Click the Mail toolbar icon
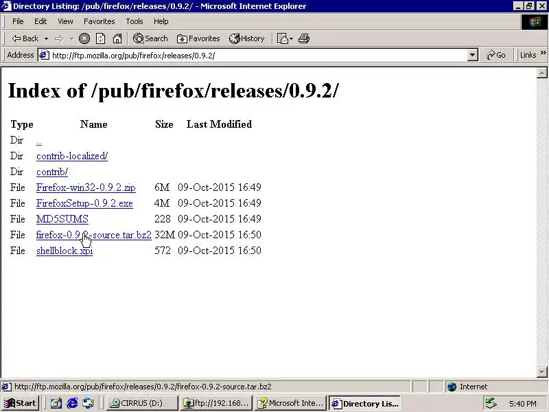The height and width of the screenshot is (412, 549). [282, 38]
